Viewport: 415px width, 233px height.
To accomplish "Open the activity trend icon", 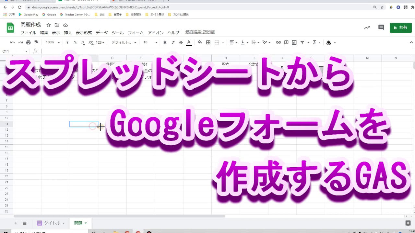I will click(367, 28).
